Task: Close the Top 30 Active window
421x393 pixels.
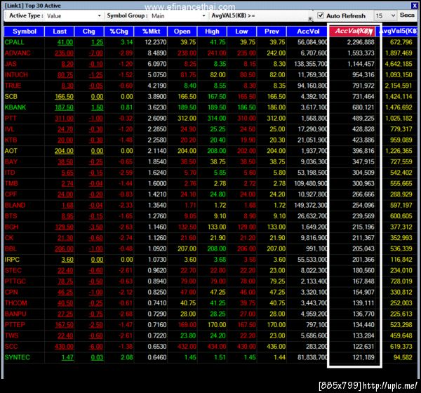Action: click(x=414, y=6)
